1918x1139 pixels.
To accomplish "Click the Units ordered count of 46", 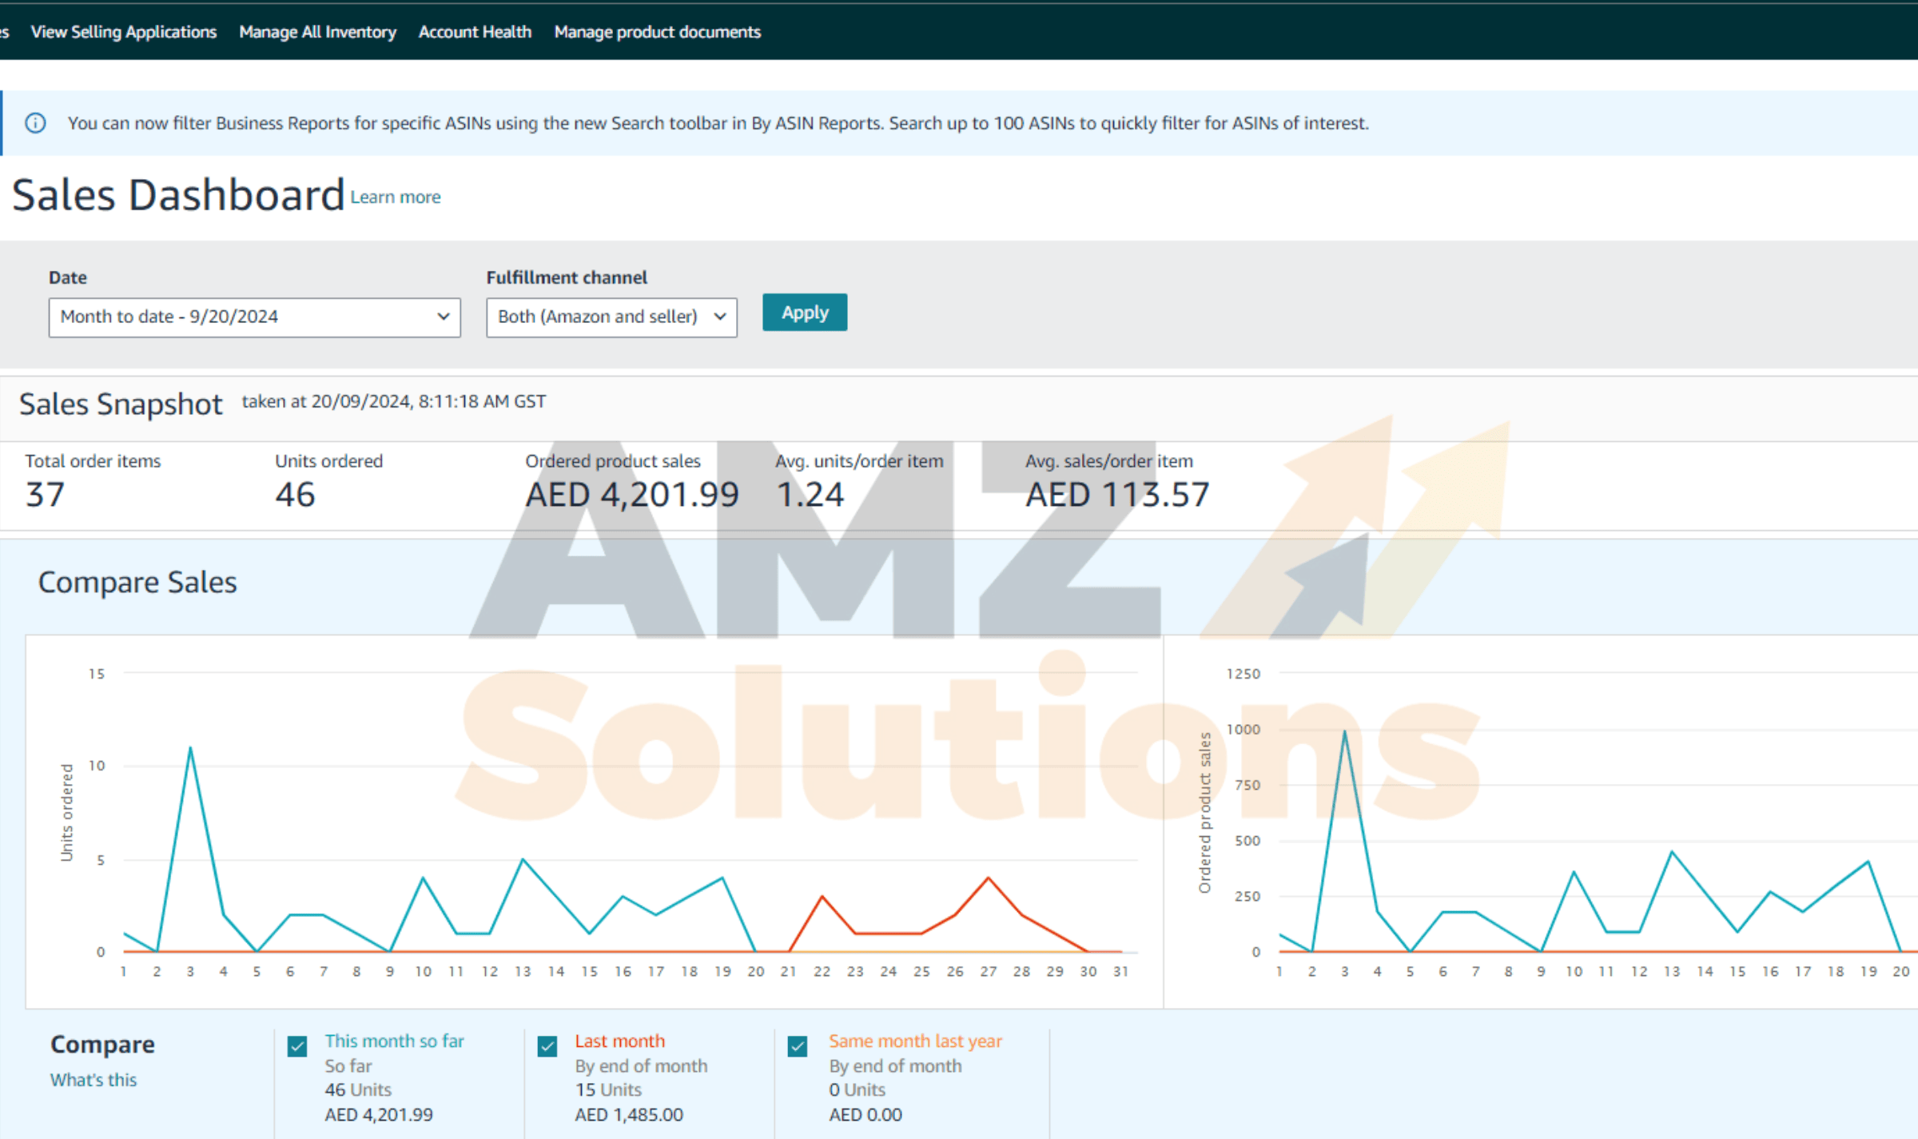I will (295, 495).
